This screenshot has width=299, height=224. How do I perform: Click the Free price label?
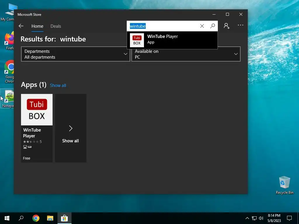click(x=27, y=158)
